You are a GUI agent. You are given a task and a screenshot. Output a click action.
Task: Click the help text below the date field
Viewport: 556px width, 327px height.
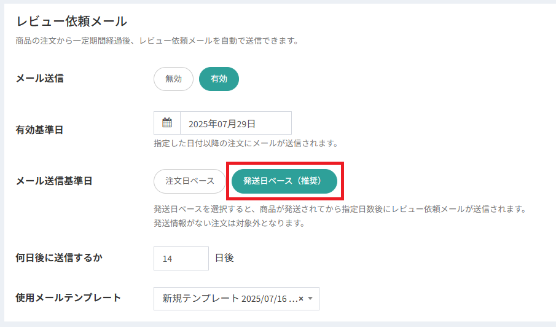pos(246,144)
